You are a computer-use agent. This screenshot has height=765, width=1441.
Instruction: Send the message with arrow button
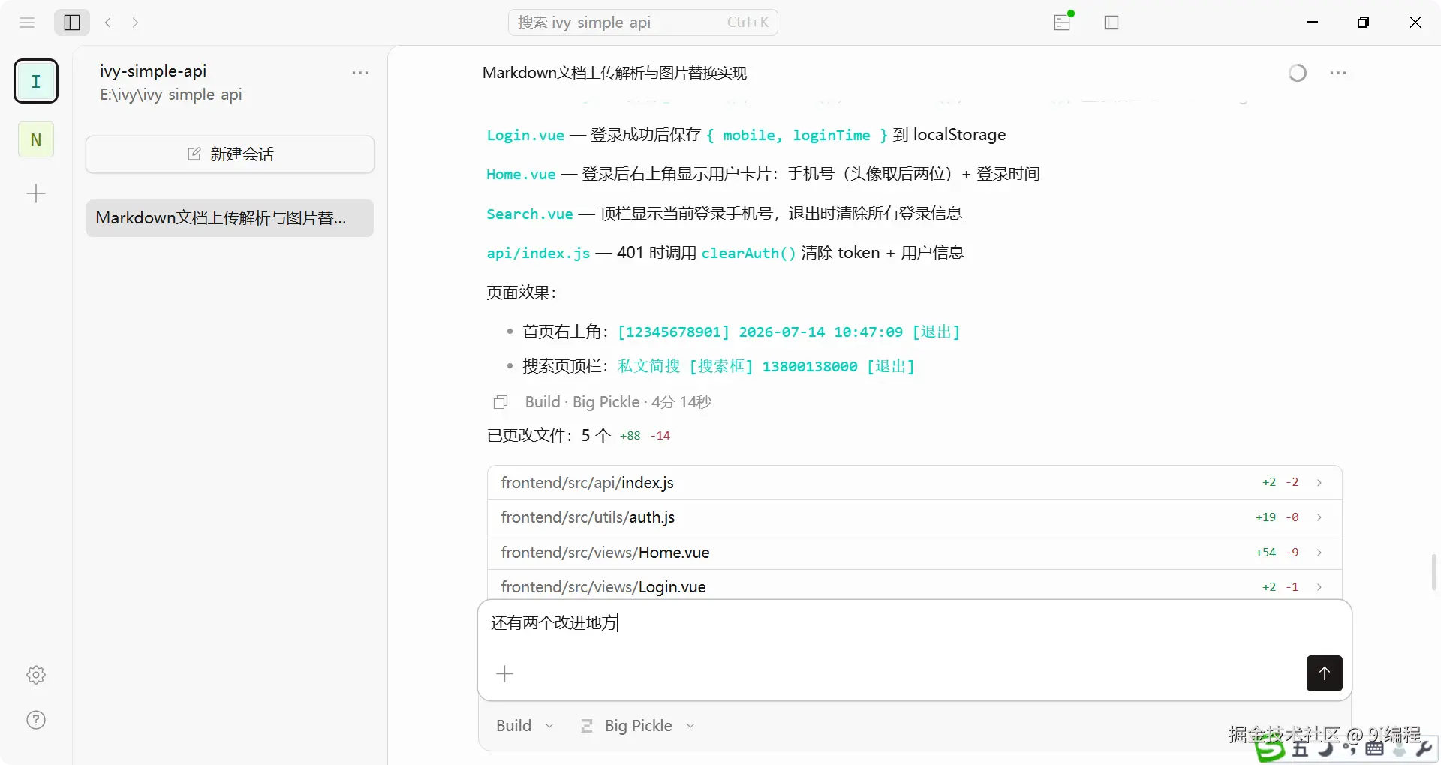point(1324,673)
